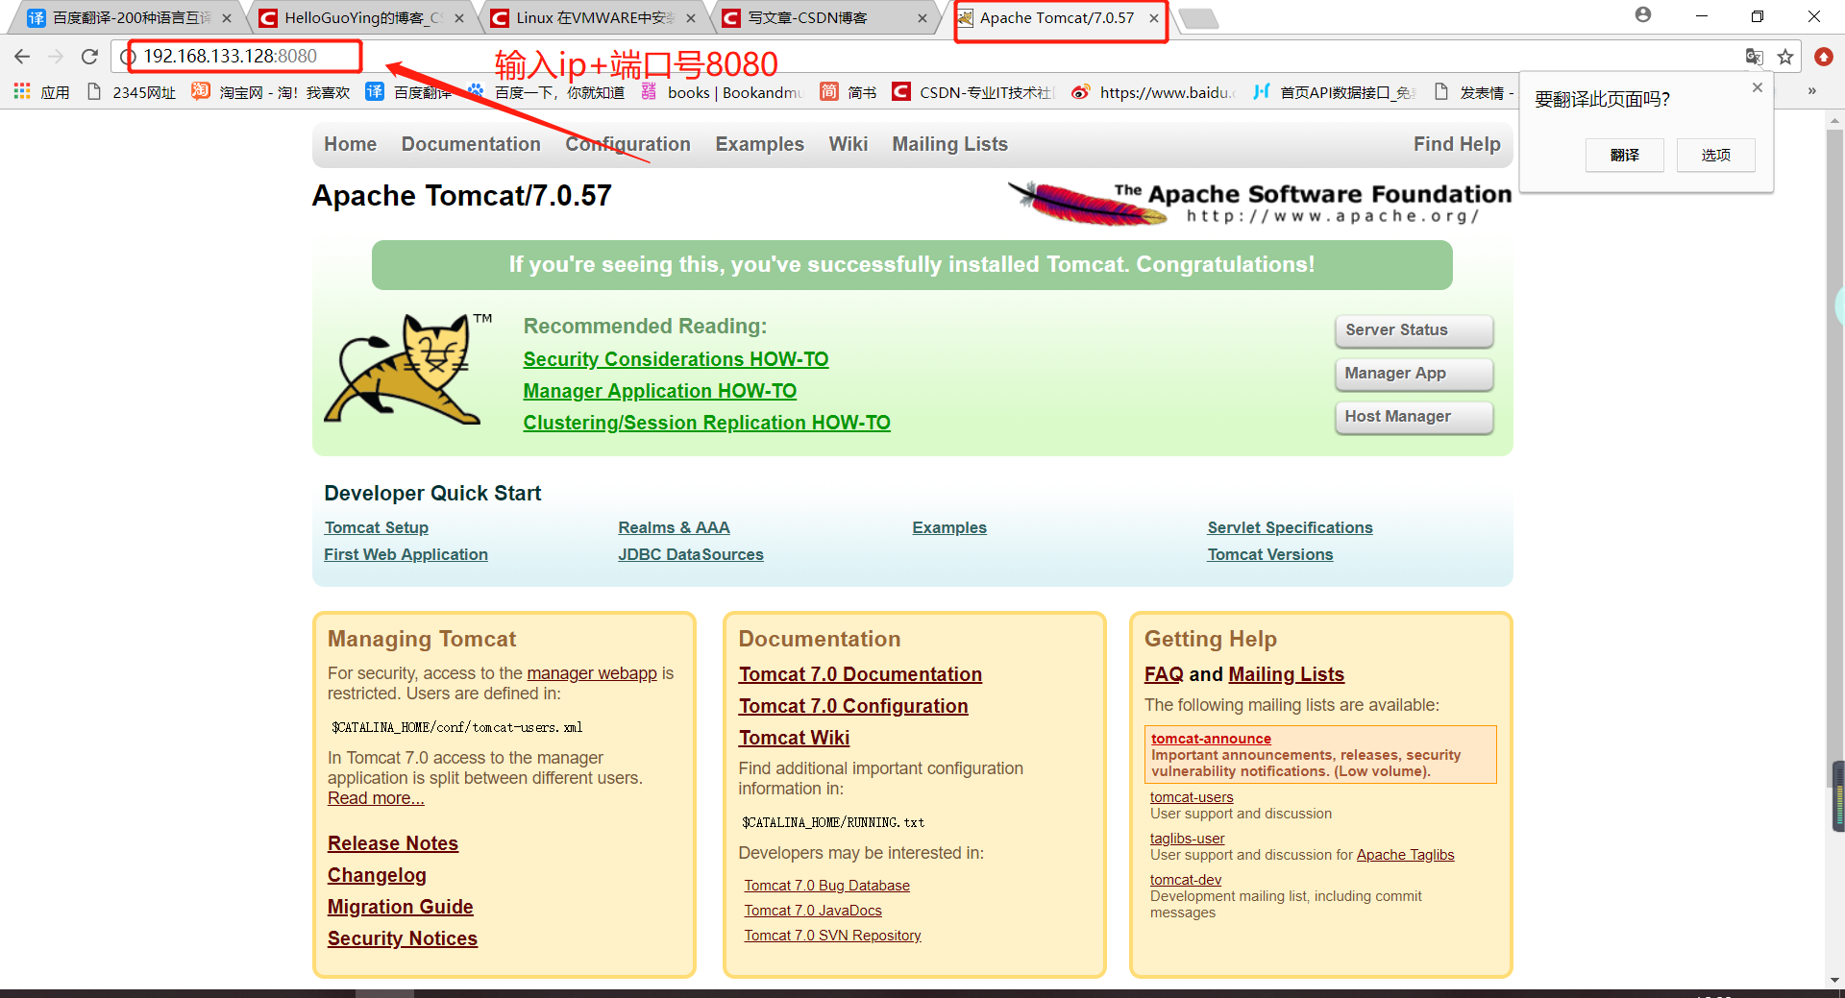Switch to the Linux 在VMWARE中安装 tab
This screenshot has width=1845, height=998.
(594, 18)
